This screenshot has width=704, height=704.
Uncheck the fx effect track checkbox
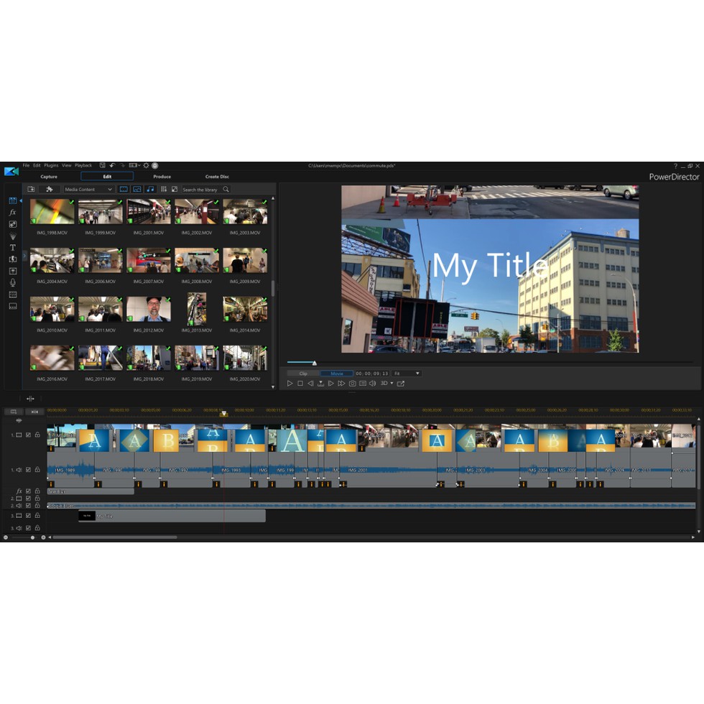(28, 491)
